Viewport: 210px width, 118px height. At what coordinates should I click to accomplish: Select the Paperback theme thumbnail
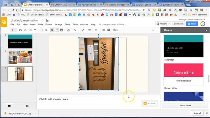tap(184, 46)
